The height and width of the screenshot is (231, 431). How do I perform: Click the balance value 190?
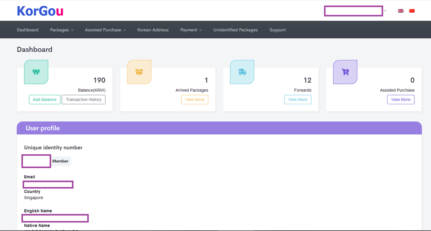99,80
